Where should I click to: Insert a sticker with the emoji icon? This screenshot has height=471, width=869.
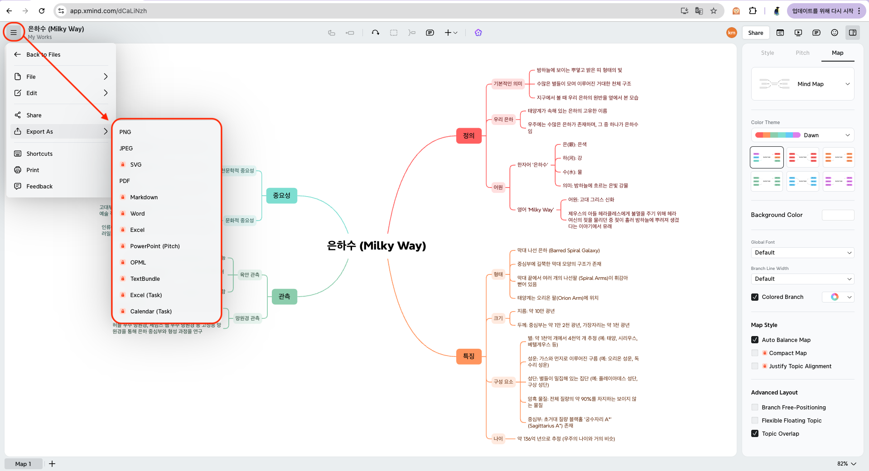point(834,33)
